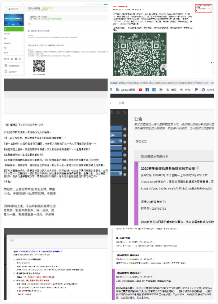Click the 创建公告 button
The image size is (218, 304).
pos(142,141)
